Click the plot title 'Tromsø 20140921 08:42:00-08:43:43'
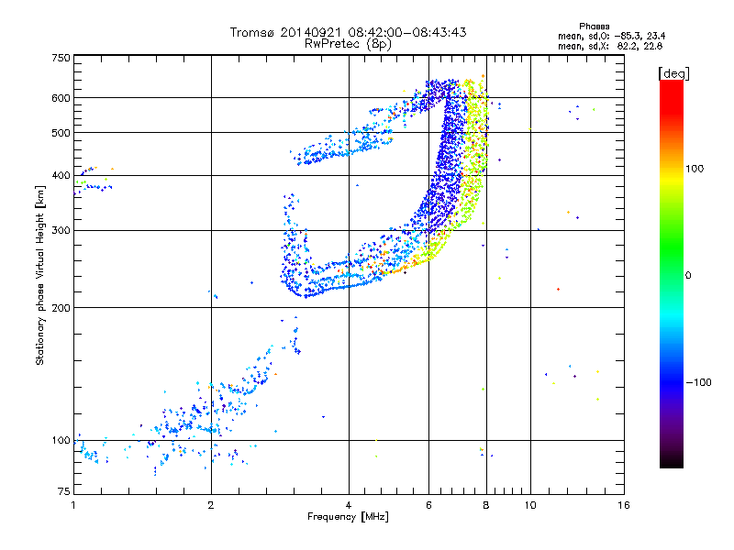 (x=348, y=32)
